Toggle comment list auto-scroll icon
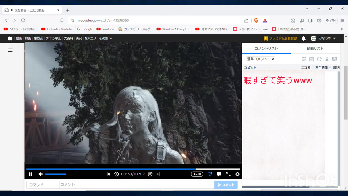Screen dimensions: 348x196 [327, 59]
